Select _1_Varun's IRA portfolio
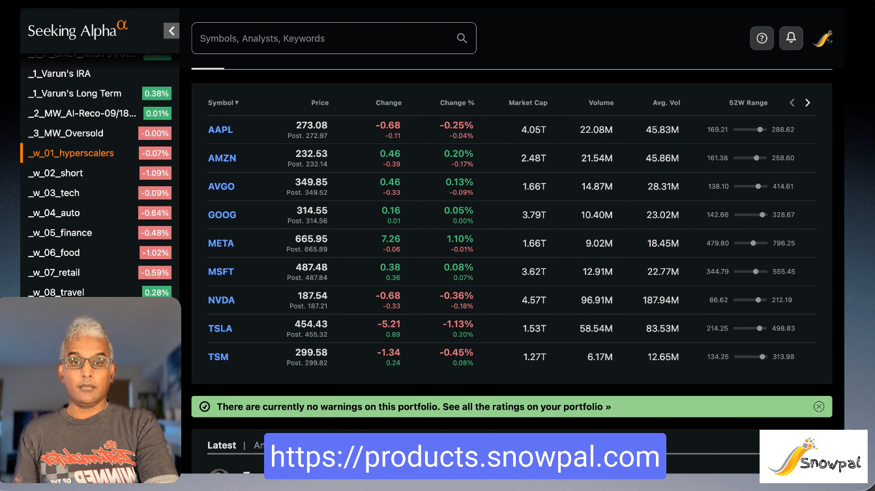The width and height of the screenshot is (875, 491). (59, 74)
